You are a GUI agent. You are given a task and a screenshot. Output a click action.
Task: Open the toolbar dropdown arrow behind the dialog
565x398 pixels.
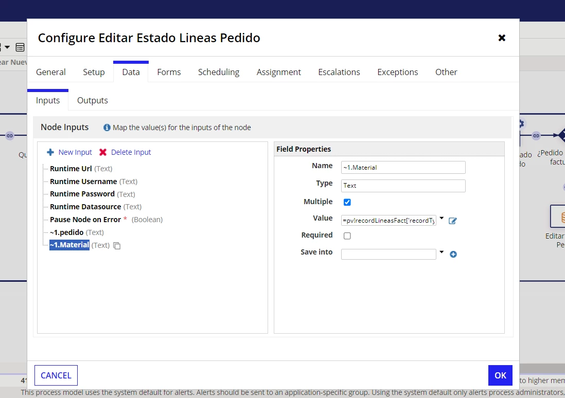7,47
